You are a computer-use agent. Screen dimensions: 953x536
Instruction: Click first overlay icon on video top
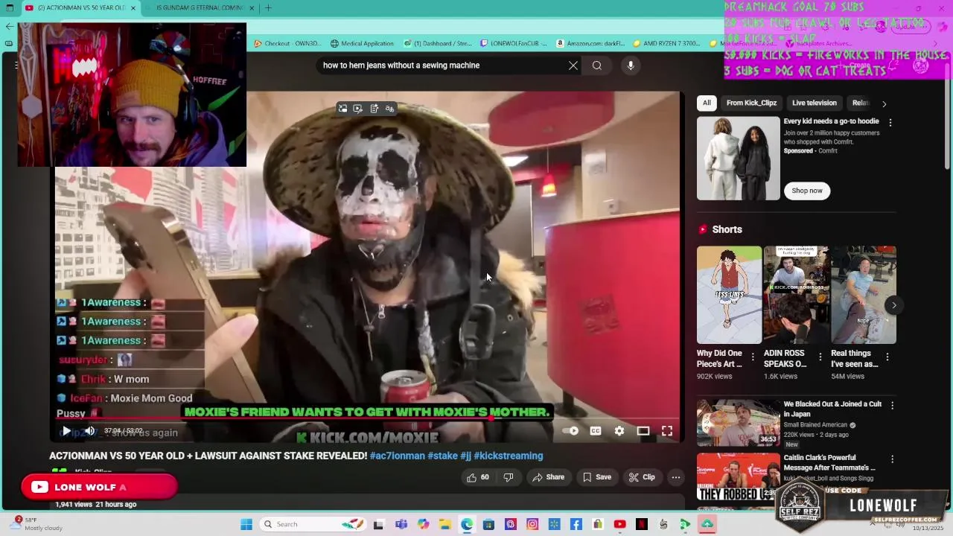pyautogui.click(x=342, y=109)
